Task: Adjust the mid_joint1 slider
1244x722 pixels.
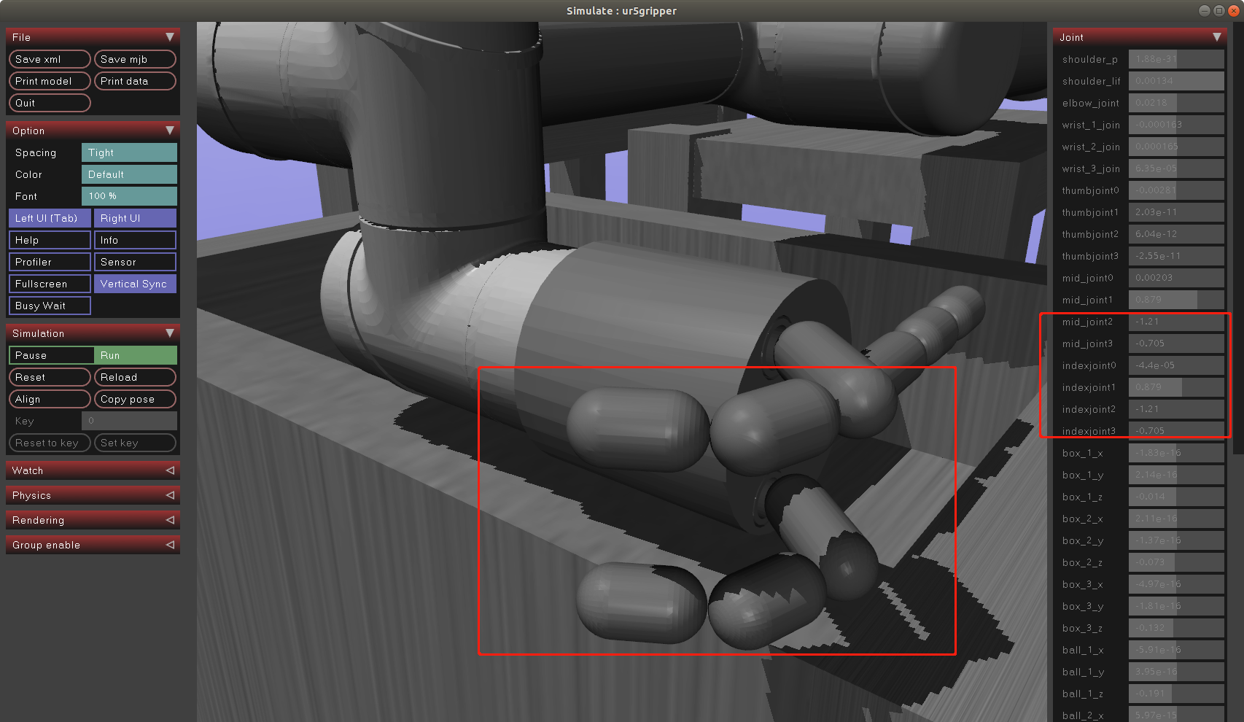Action: click(1176, 300)
